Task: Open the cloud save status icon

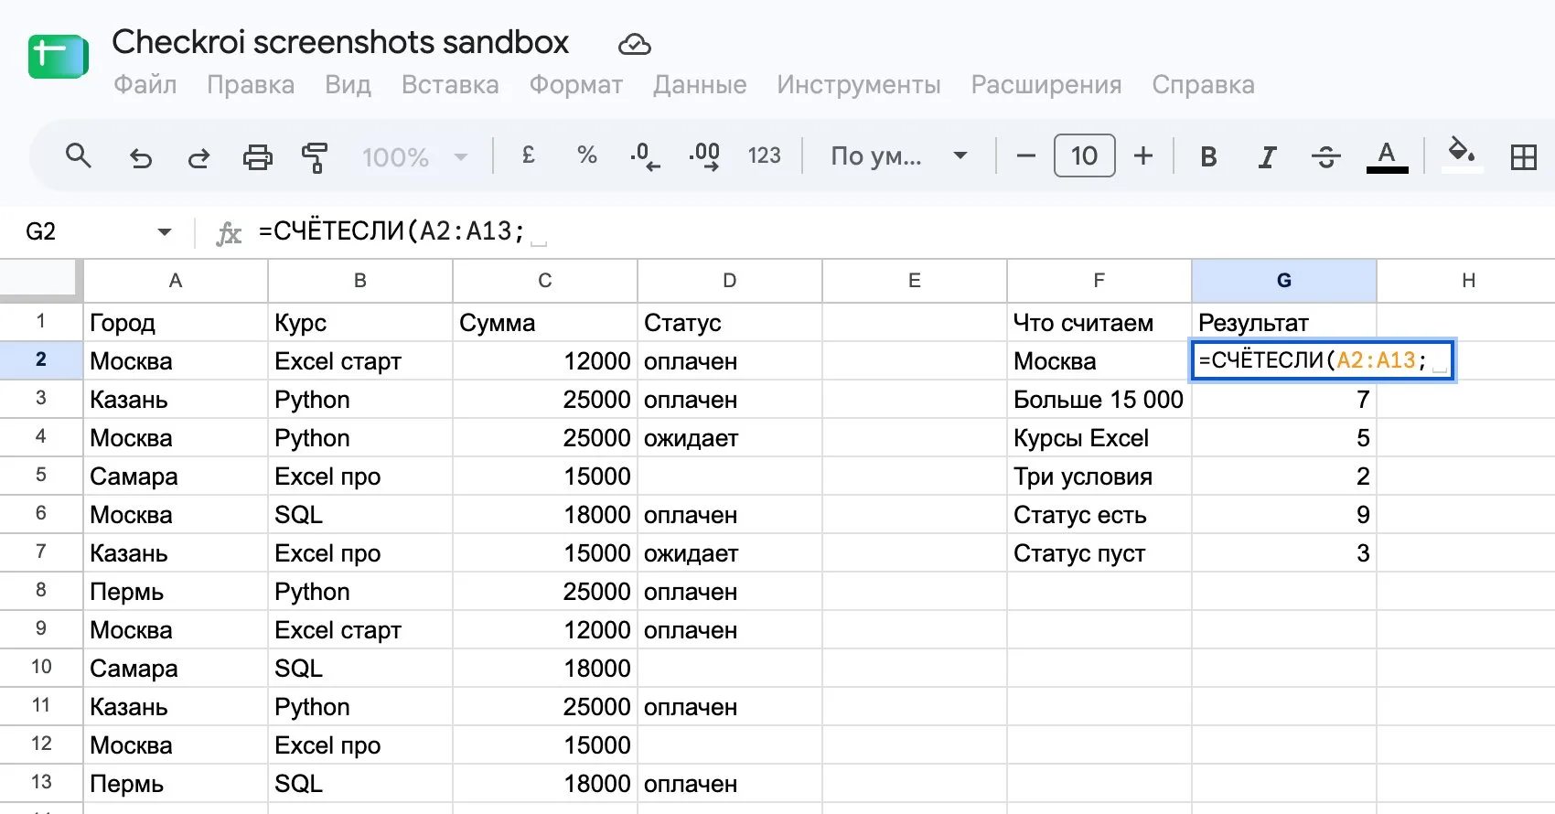Action: point(634,44)
